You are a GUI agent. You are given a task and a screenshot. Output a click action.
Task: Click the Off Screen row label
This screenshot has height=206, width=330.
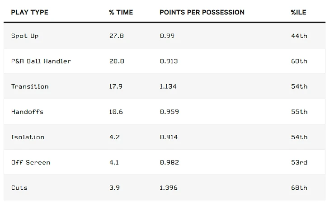(x=31, y=162)
